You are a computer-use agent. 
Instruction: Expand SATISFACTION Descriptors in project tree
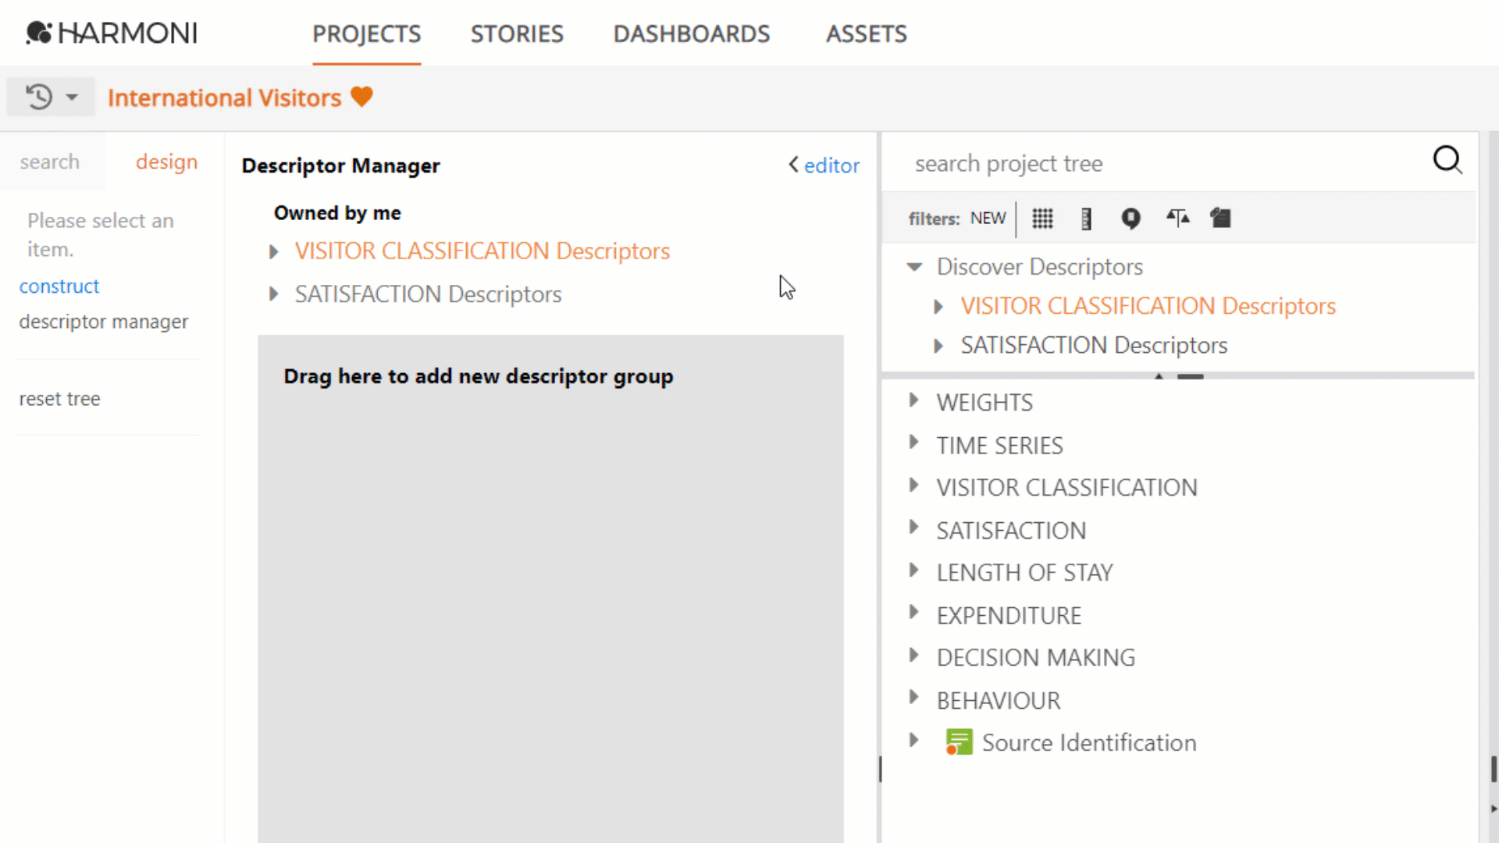click(x=938, y=346)
